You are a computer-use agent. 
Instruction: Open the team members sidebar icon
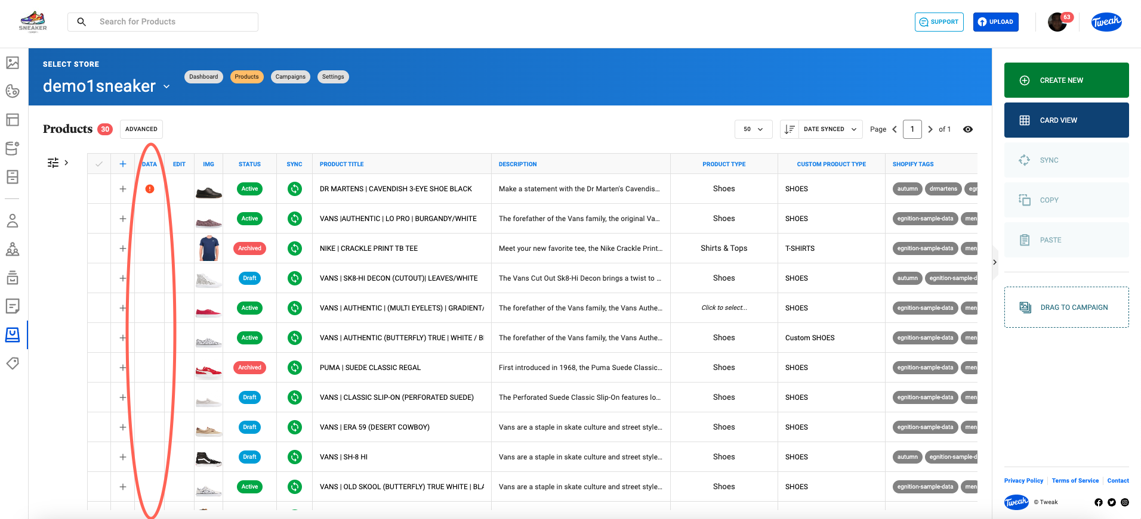click(13, 249)
